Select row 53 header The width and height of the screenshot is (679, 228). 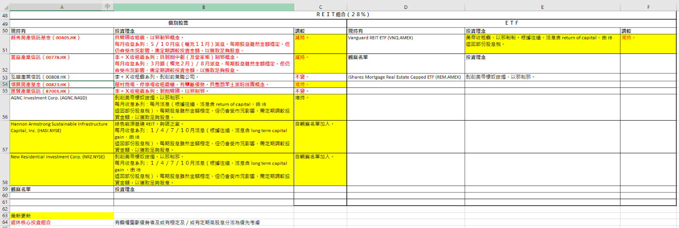point(5,77)
